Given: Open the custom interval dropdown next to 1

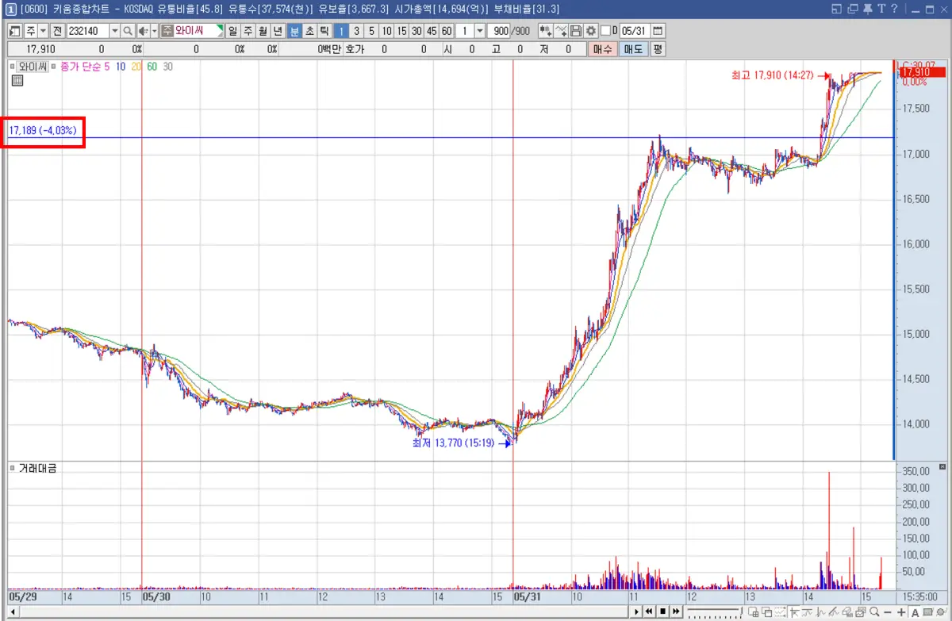Looking at the screenshot, I should coord(480,31).
